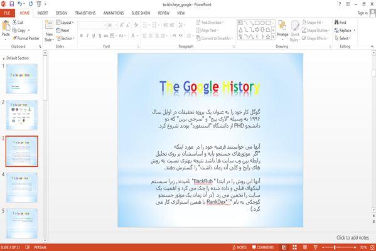The height and width of the screenshot is (251, 376).
Task: Select slide 2 thumbnail
Action: (21, 115)
